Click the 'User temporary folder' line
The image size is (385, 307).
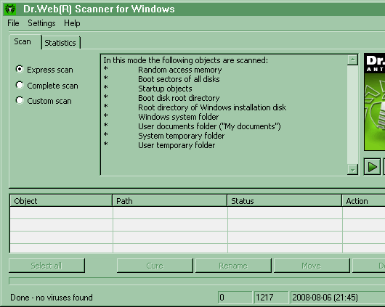tap(177, 145)
